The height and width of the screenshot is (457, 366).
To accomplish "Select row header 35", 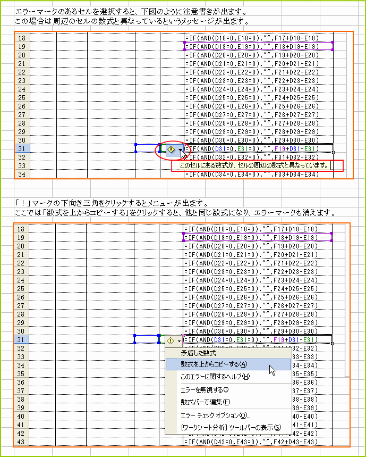I will pyautogui.click(x=21, y=373).
